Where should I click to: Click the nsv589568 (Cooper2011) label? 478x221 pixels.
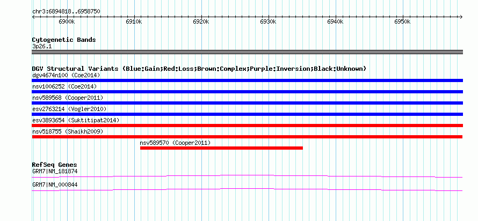point(68,98)
